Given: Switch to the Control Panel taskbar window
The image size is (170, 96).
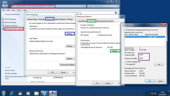Looking at the screenshot, I should click(x=45, y=93).
